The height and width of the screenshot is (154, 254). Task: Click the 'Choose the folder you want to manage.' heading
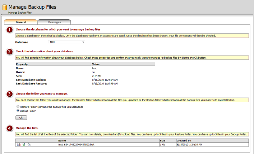pyautogui.click(x=42, y=93)
